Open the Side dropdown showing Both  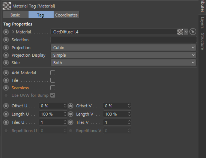(123, 63)
